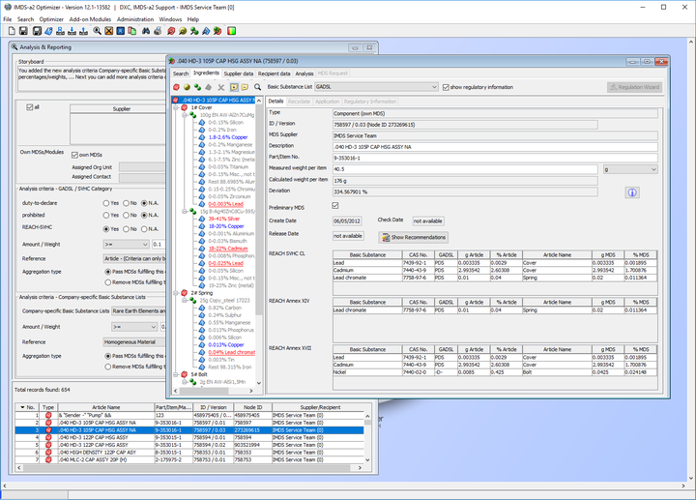Collapse the 1# Cover tree node
The width and height of the screenshot is (696, 500).
point(175,107)
